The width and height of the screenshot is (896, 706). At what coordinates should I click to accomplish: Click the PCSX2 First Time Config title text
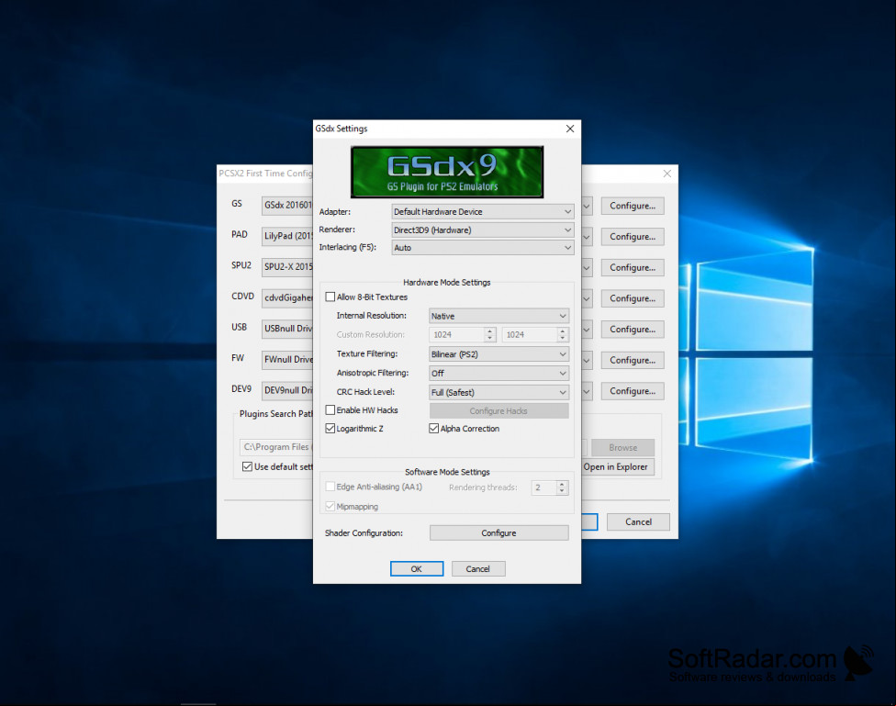pos(265,174)
